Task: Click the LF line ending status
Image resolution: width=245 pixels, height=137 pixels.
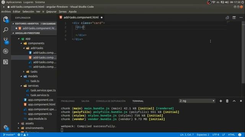Action: tap(224, 135)
